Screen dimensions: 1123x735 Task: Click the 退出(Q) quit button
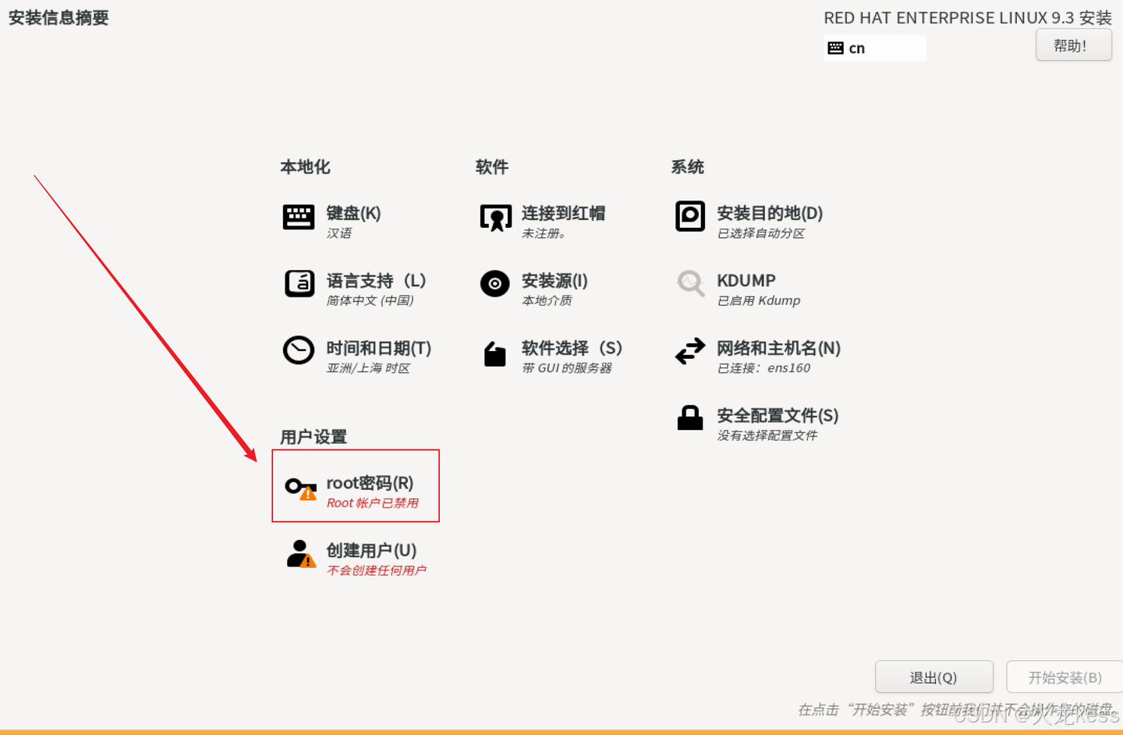coord(933,677)
